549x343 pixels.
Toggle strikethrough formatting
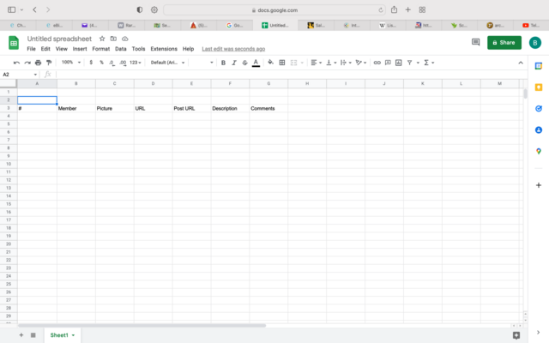(x=244, y=63)
